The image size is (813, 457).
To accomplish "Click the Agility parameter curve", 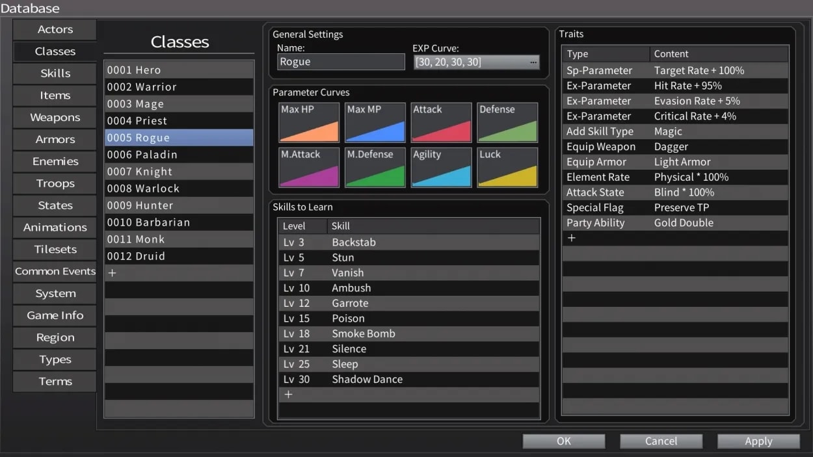I will (442, 168).
